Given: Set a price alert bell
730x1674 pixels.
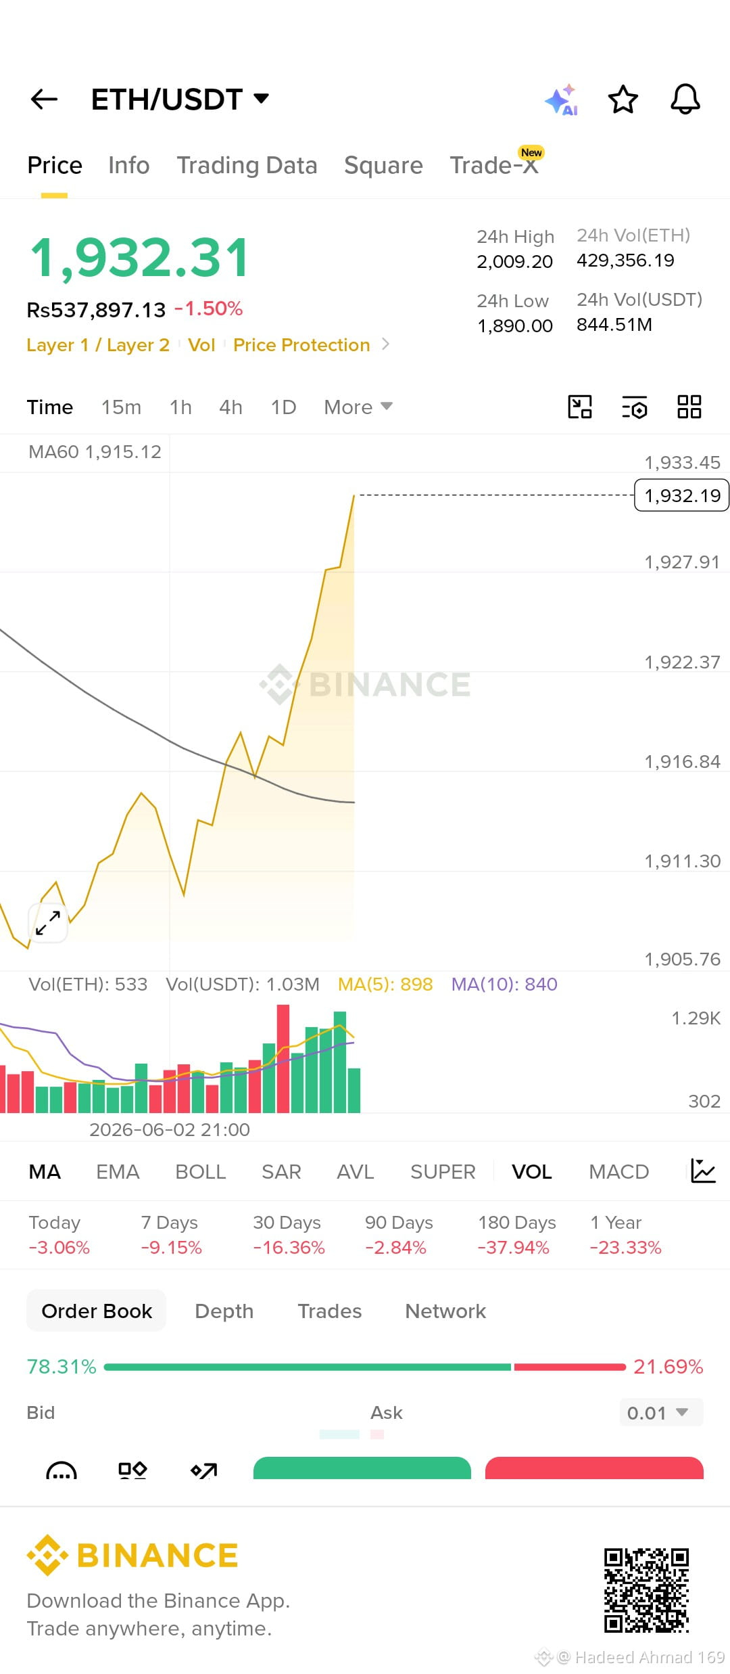Looking at the screenshot, I should [685, 99].
